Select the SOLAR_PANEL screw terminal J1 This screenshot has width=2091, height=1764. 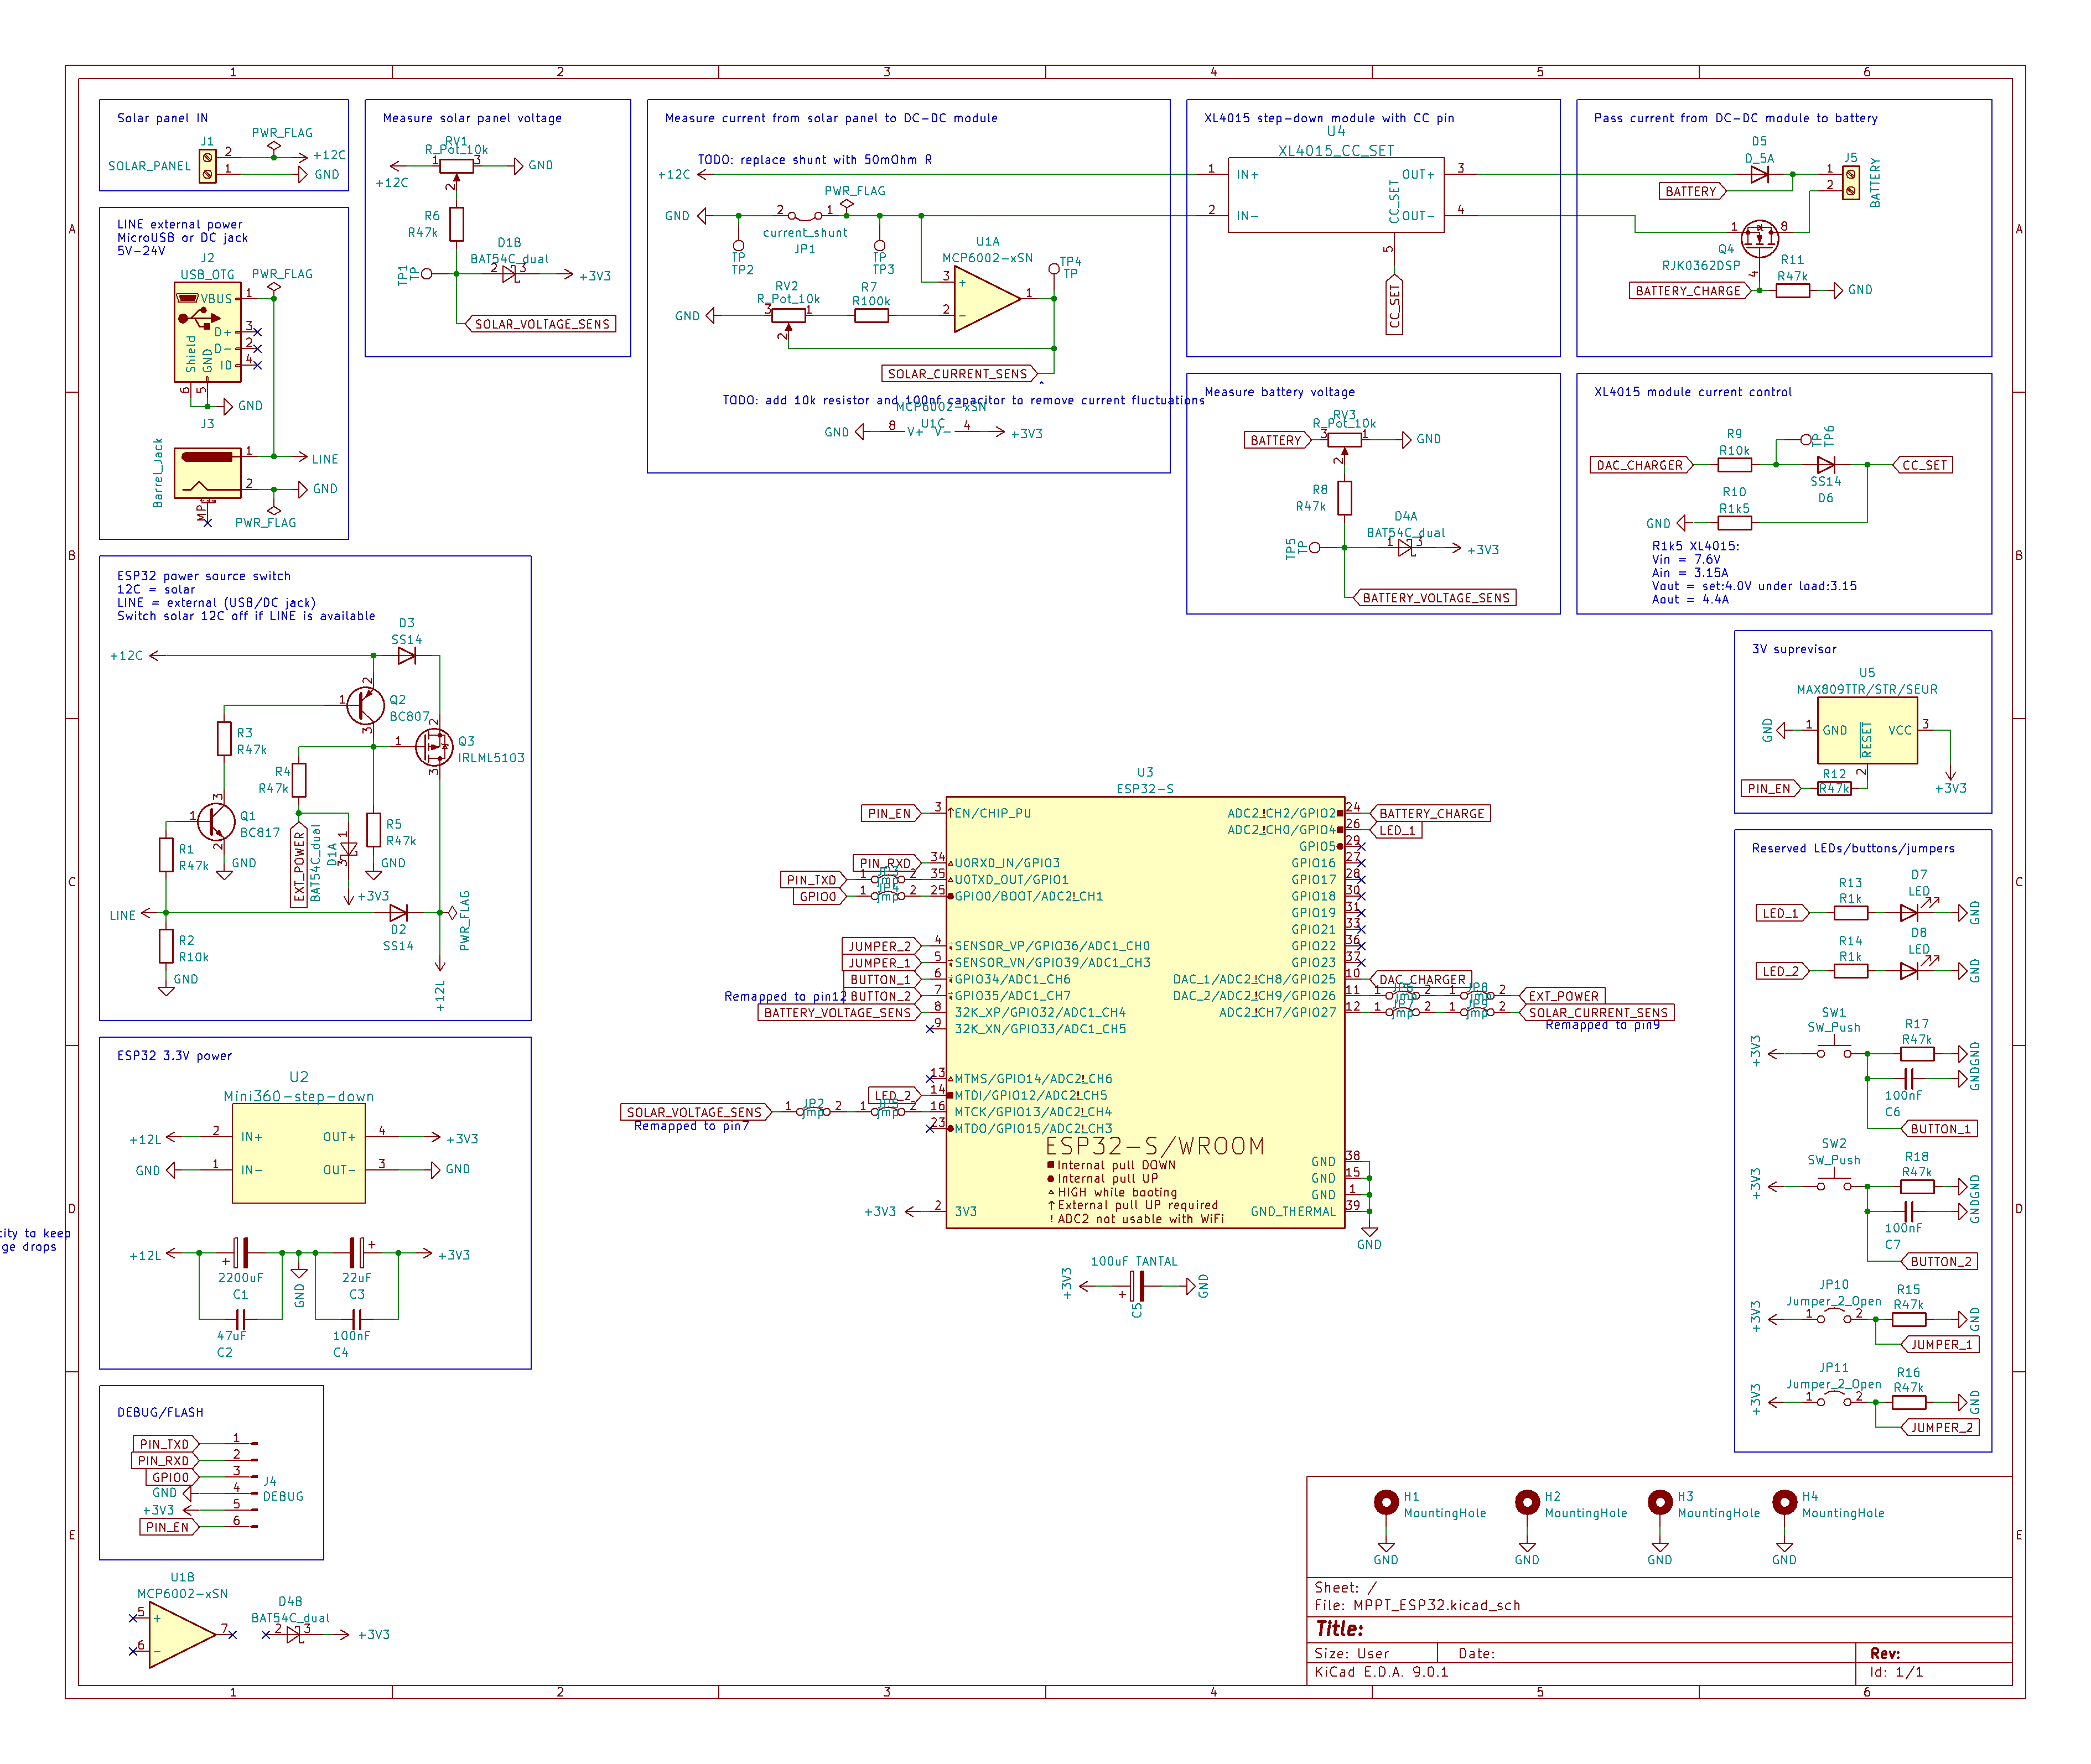coord(207,166)
